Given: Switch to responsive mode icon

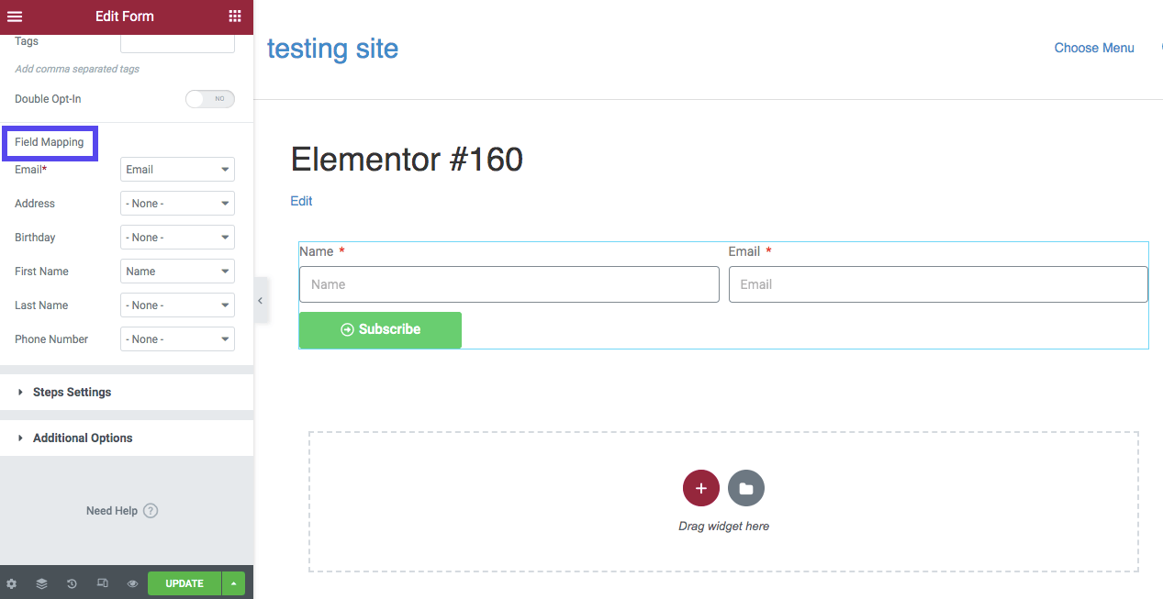Looking at the screenshot, I should pos(102,582).
